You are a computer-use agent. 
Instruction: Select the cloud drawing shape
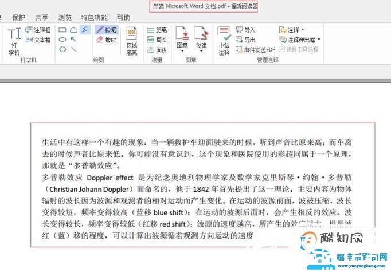coord(73,30)
